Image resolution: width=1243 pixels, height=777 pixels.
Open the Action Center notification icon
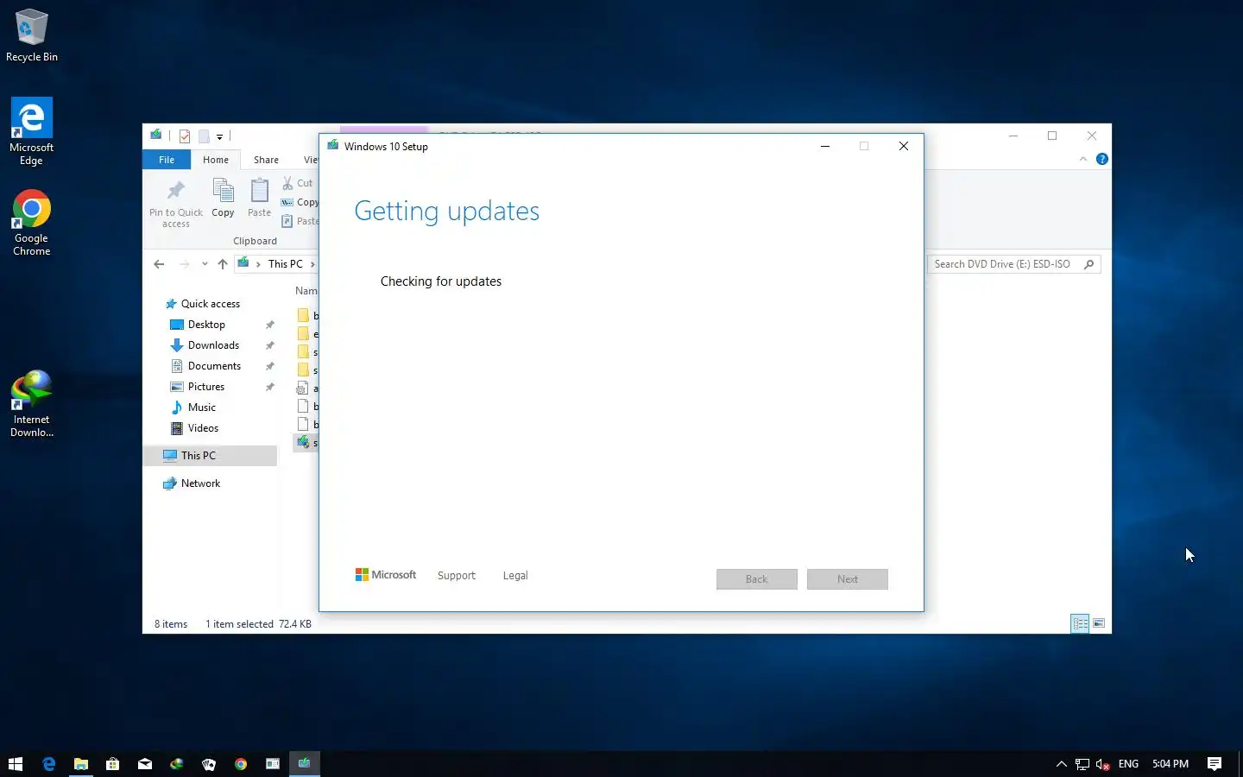(1215, 764)
